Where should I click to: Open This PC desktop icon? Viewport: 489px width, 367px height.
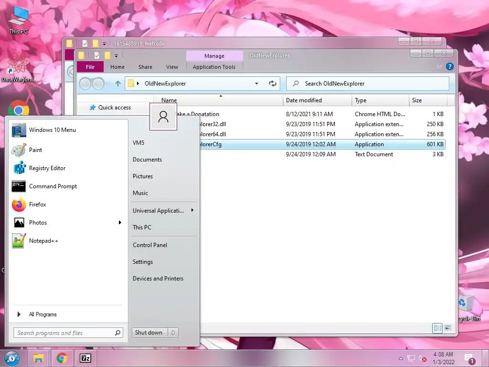pos(19,20)
